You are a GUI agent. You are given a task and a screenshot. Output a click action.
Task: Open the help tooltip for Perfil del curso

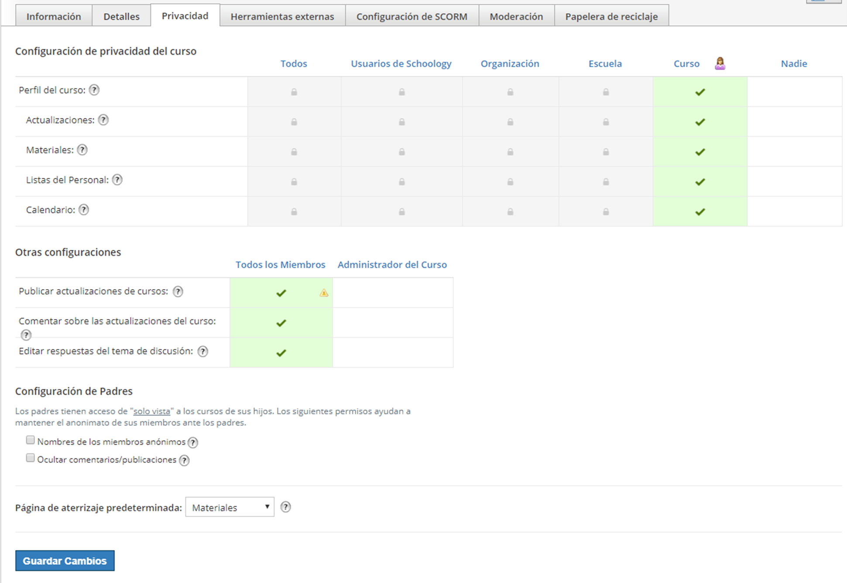95,90
